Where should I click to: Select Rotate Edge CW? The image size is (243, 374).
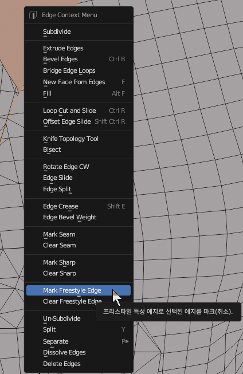coord(79,167)
